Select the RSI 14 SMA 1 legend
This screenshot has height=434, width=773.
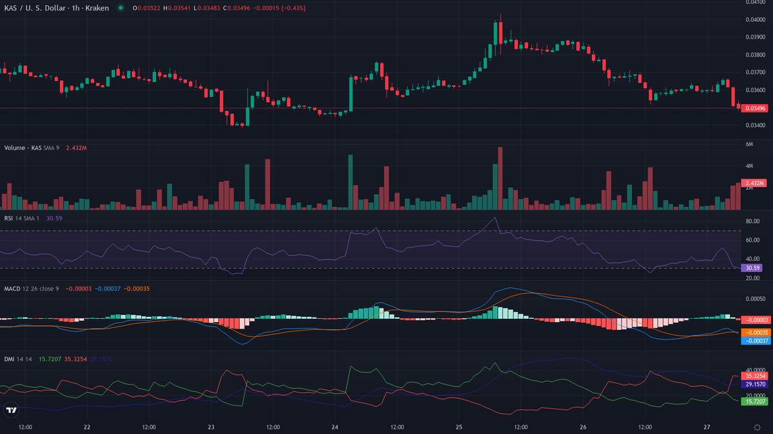[22, 218]
